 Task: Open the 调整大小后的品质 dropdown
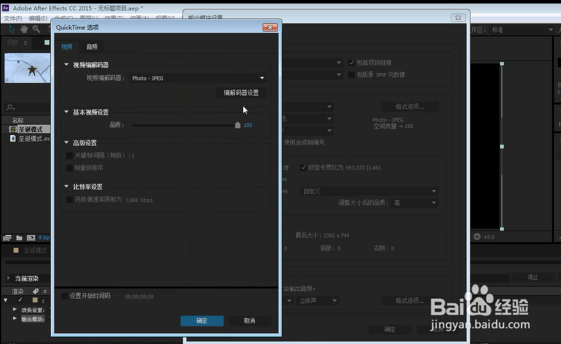tap(415, 203)
